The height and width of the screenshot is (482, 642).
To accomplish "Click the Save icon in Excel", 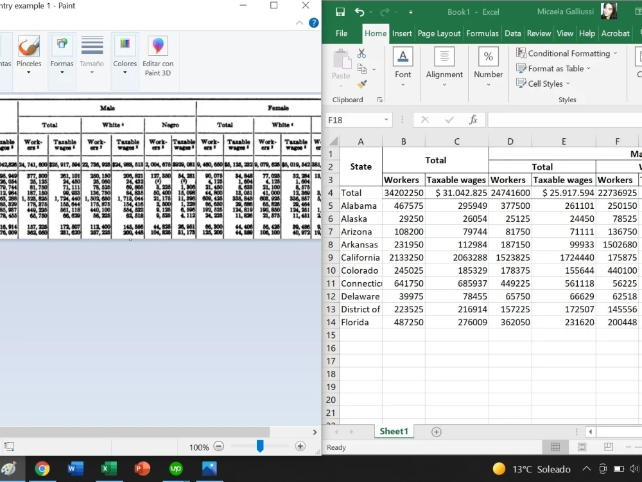I will (x=340, y=12).
